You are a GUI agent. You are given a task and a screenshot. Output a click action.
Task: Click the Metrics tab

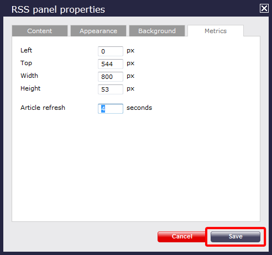pyautogui.click(x=216, y=31)
